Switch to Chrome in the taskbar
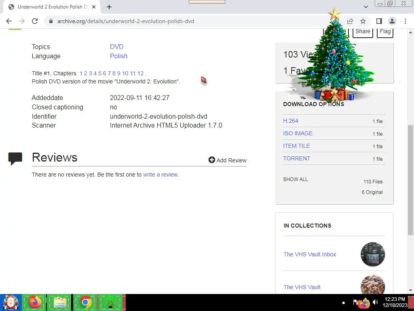This screenshot has height=311, width=414. [85, 302]
